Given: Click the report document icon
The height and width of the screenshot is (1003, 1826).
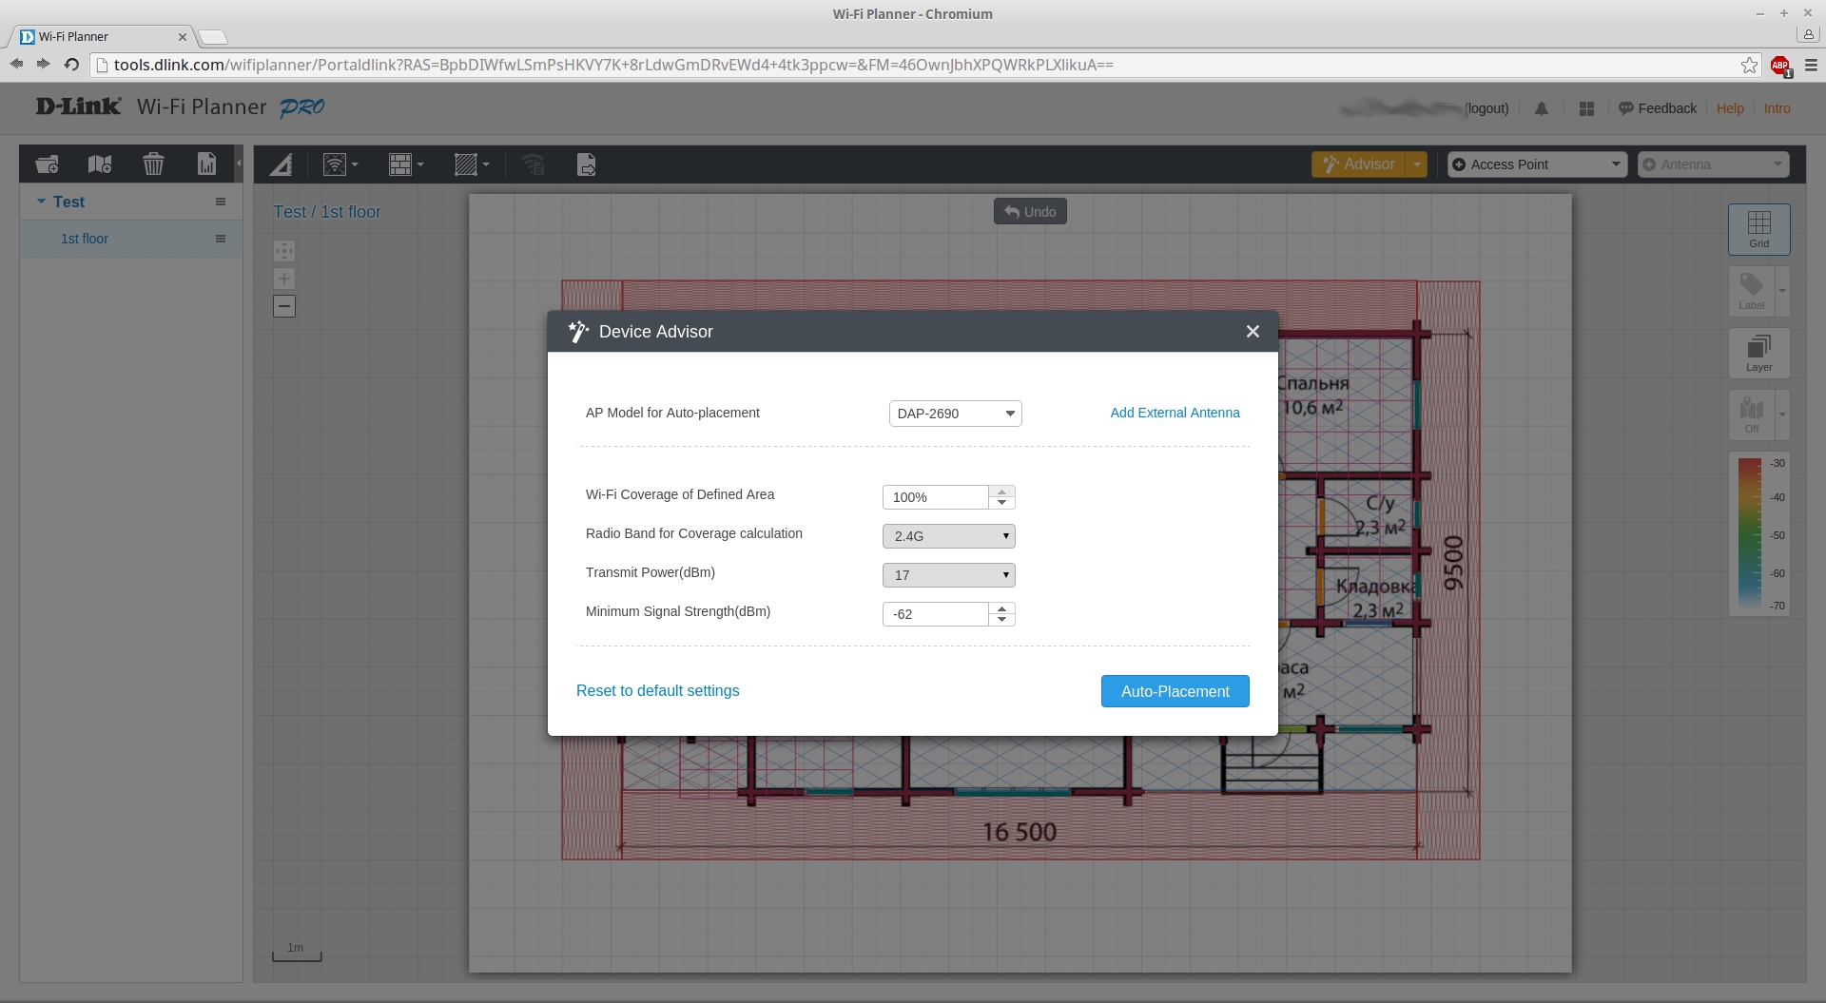Looking at the screenshot, I should tap(206, 164).
